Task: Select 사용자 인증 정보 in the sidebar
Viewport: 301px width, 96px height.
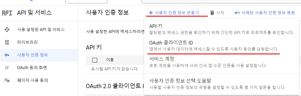Action: click(x=39, y=55)
